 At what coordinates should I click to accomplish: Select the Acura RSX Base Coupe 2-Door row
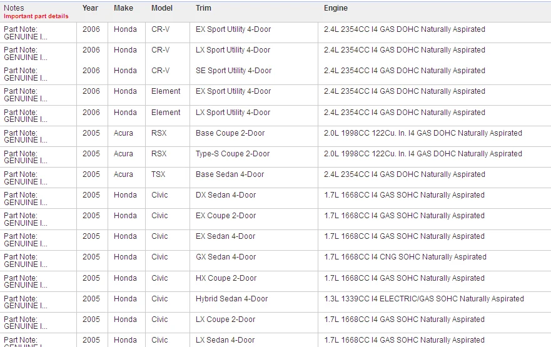click(275, 136)
